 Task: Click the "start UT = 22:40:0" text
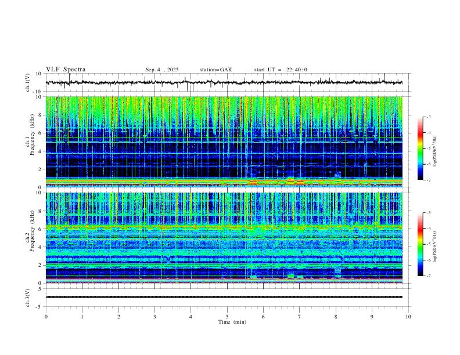[x=281, y=70]
